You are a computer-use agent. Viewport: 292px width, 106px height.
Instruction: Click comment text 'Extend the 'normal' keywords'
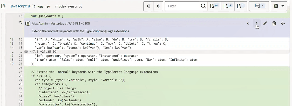coord(80,31)
